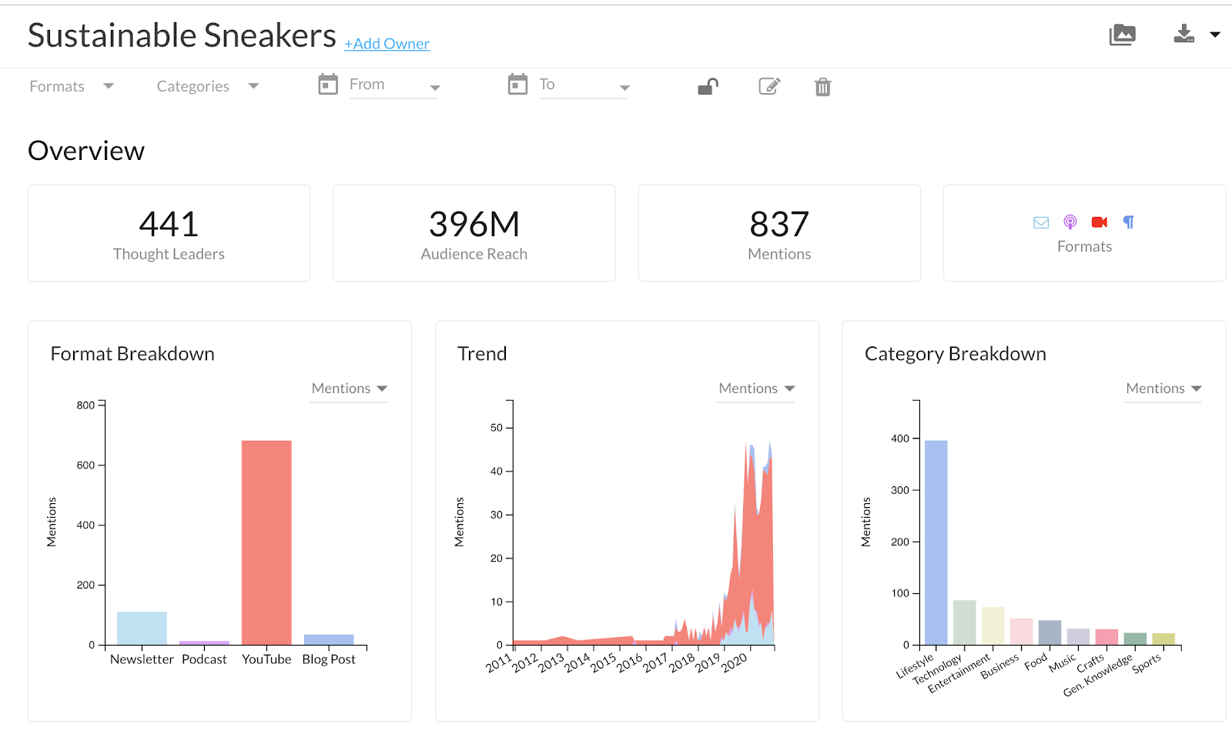Viewport: 1232px width, 734px height.
Task: Select the 837 Mentions card
Action: pos(779,233)
